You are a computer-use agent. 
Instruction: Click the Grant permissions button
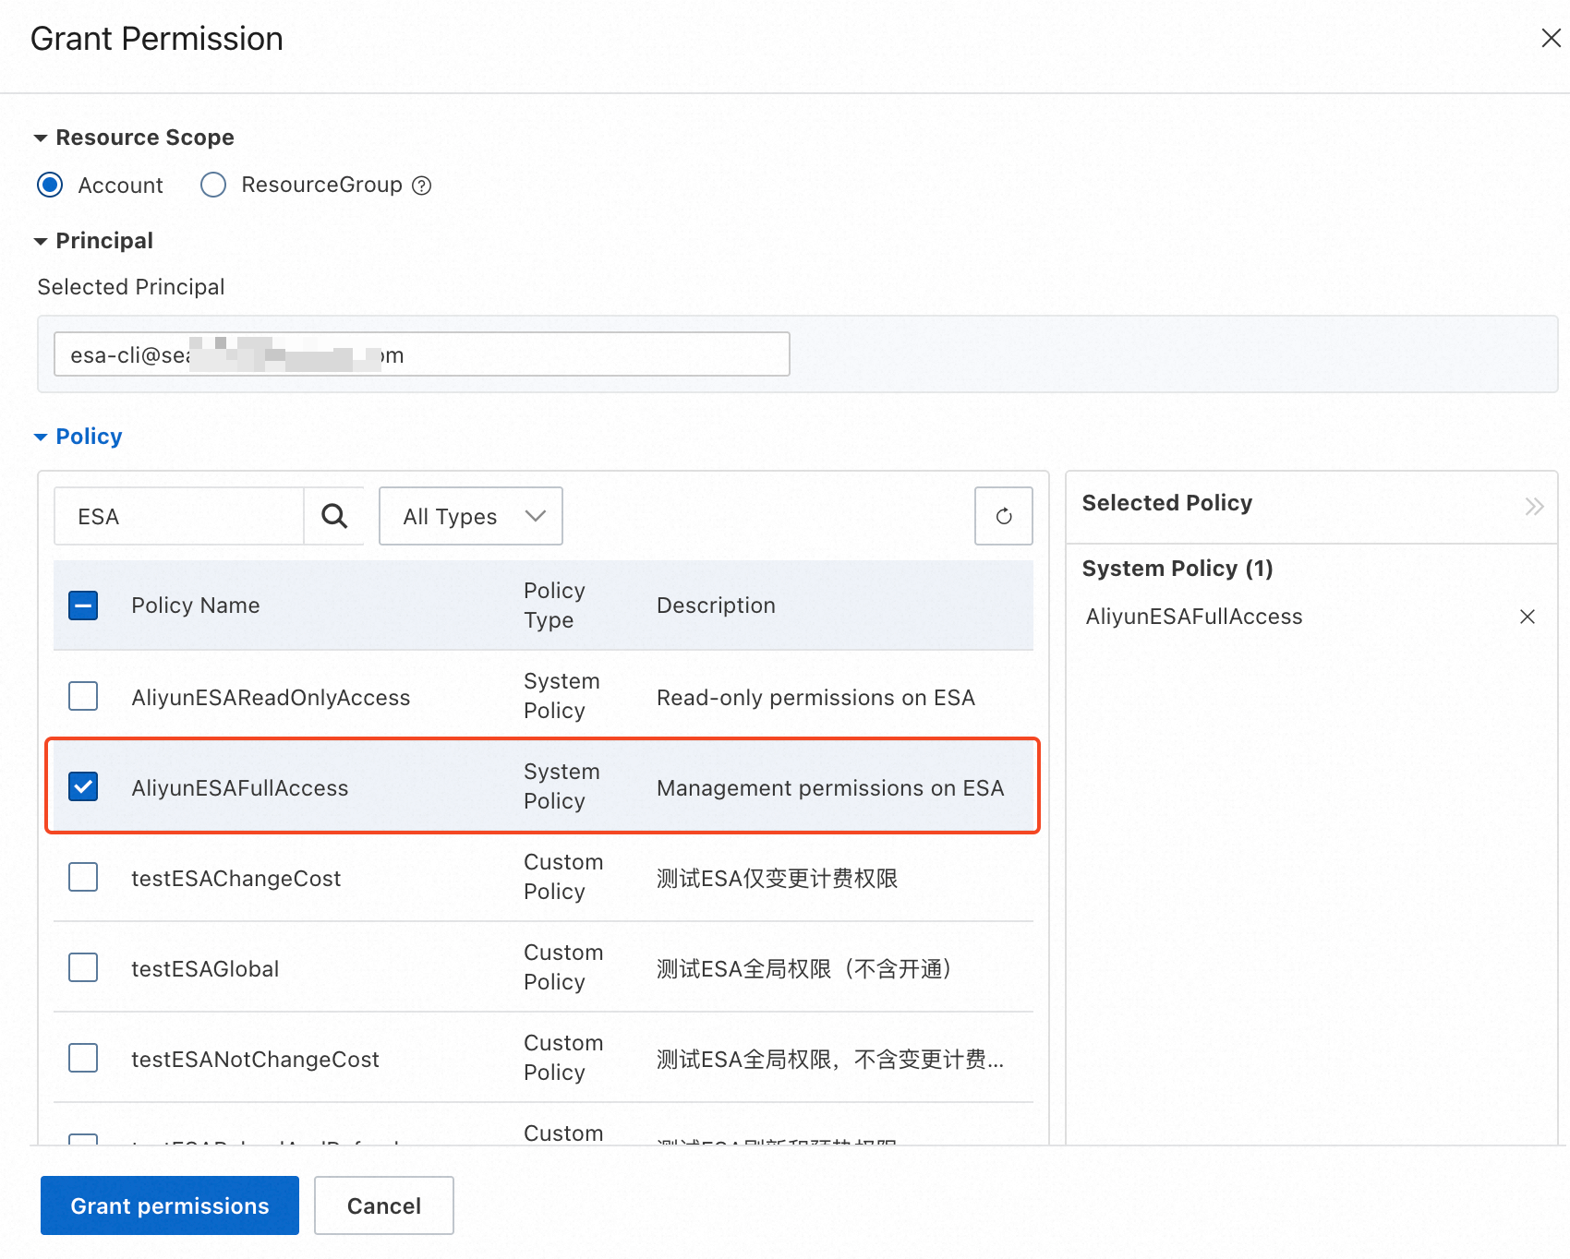(x=169, y=1205)
